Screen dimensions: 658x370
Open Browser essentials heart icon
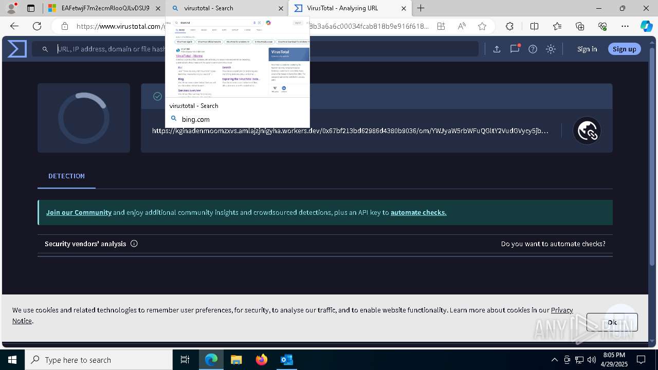click(602, 26)
